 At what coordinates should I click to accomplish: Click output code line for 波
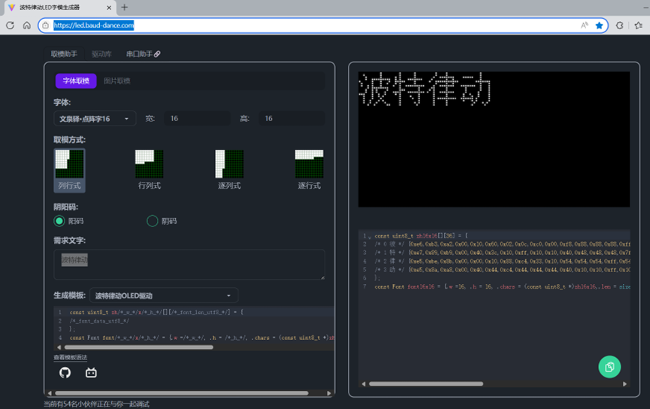pos(503,244)
